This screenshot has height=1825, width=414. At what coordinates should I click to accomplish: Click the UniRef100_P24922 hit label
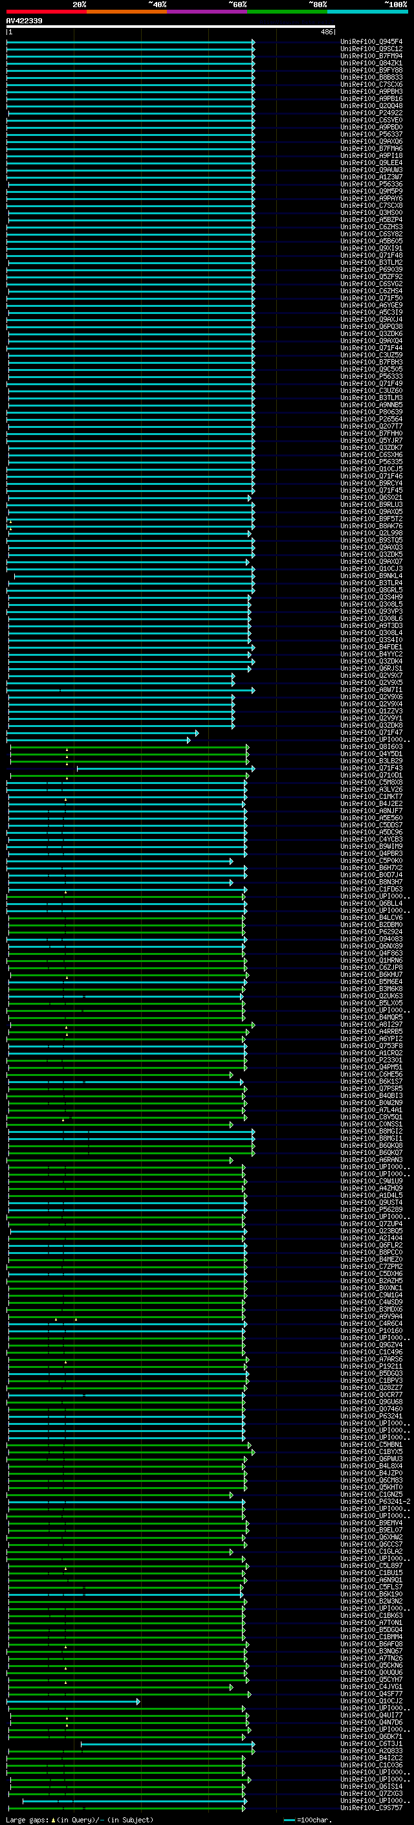coord(371,113)
